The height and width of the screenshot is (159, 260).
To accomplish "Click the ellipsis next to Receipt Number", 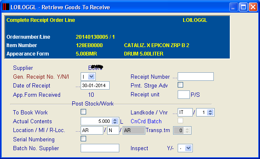I will pyautogui.click(x=175, y=78).
